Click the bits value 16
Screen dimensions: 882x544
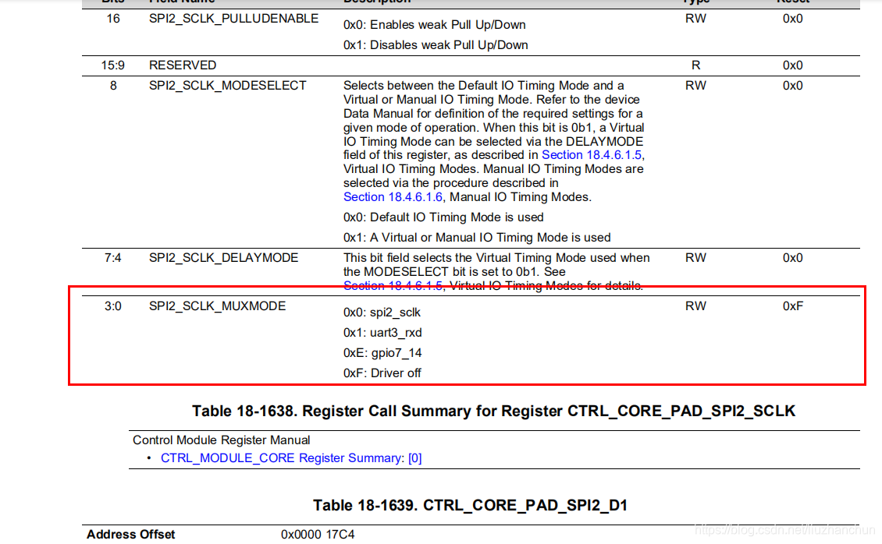click(x=113, y=19)
